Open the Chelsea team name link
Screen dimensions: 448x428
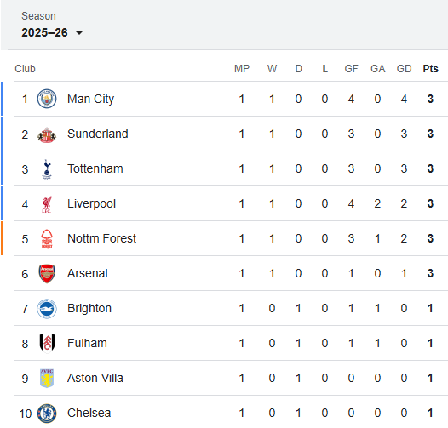tap(89, 413)
